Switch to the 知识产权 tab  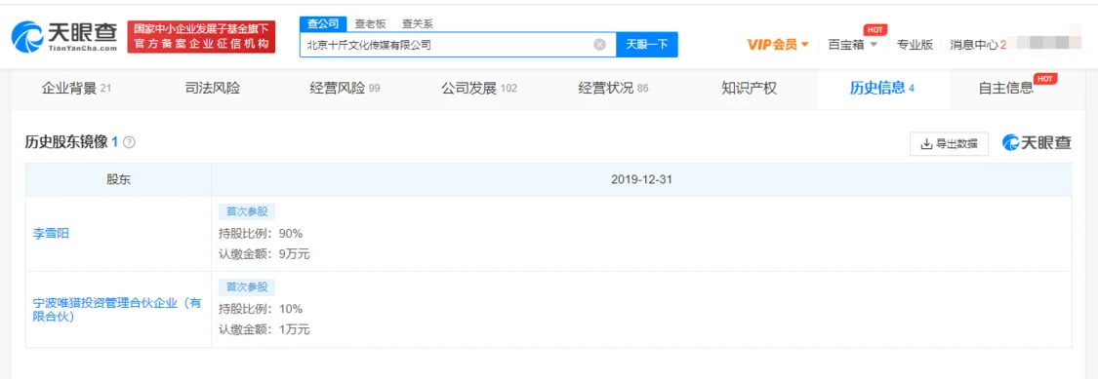[750, 89]
